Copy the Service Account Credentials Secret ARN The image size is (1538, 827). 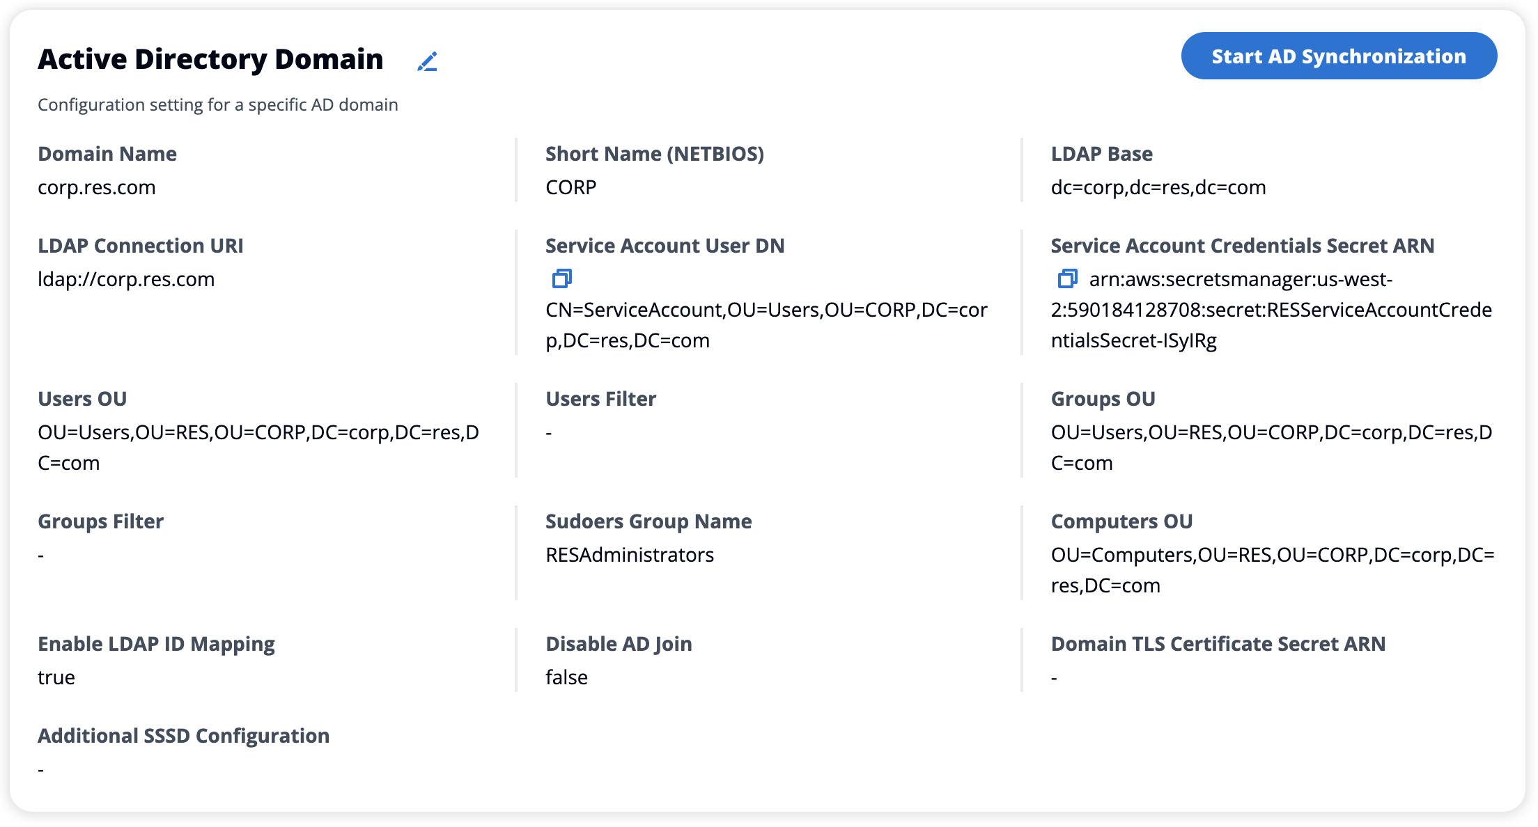click(1066, 278)
